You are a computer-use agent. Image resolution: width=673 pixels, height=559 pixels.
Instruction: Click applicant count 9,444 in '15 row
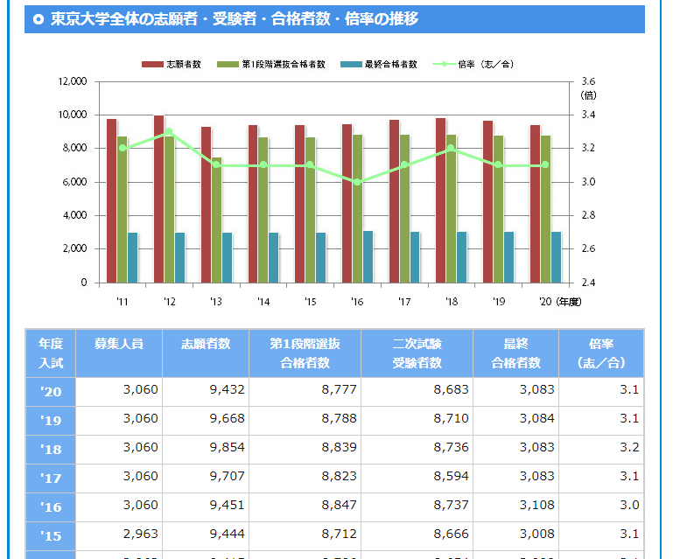pos(227,534)
